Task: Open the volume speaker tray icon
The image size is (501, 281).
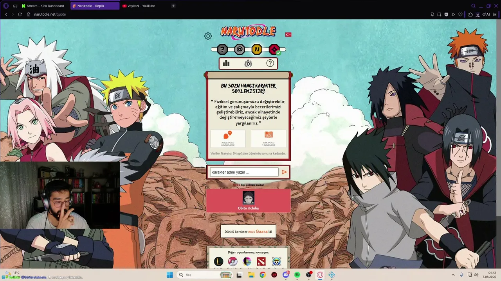Action: click(x=476, y=275)
